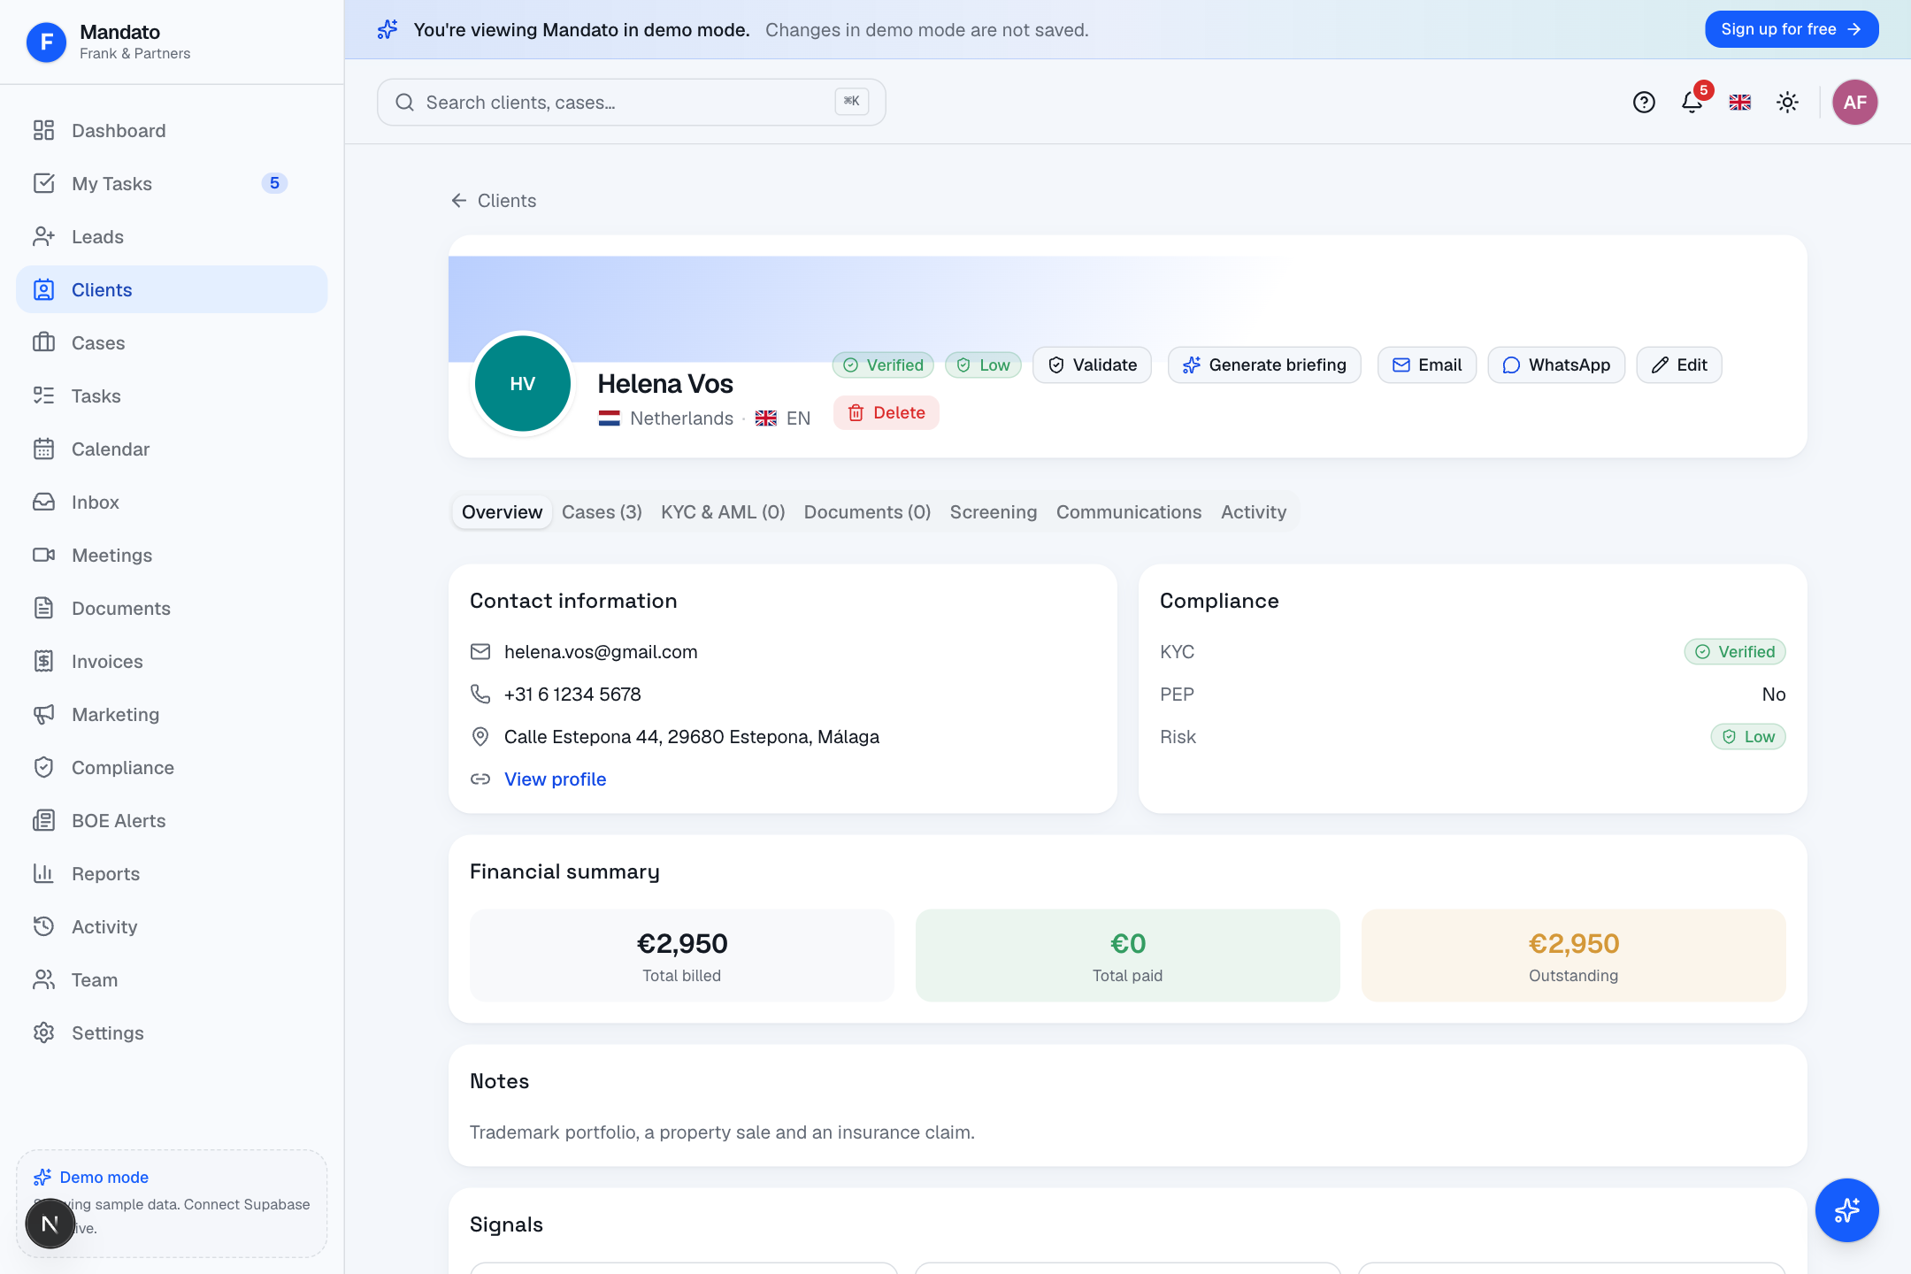Image resolution: width=1911 pixels, height=1274 pixels.
Task: Open BOE Alerts newspaper icon
Action: (x=43, y=820)
